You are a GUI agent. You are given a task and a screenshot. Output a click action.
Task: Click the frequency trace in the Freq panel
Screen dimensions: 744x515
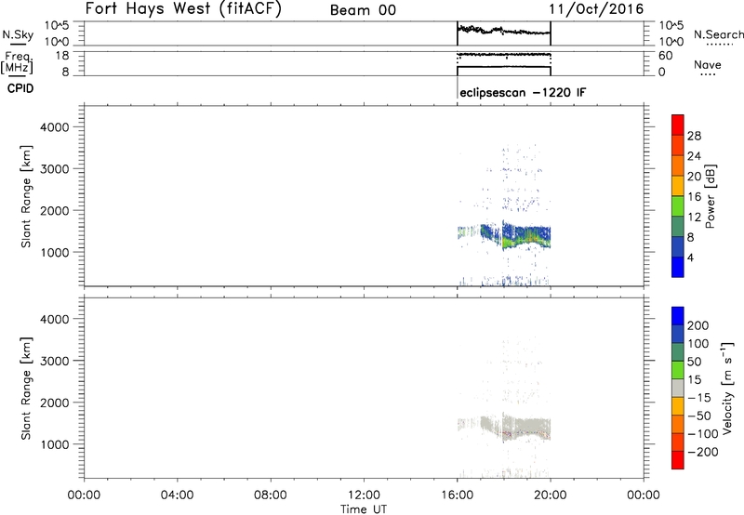pyautogui.click(x=503, y=67)
